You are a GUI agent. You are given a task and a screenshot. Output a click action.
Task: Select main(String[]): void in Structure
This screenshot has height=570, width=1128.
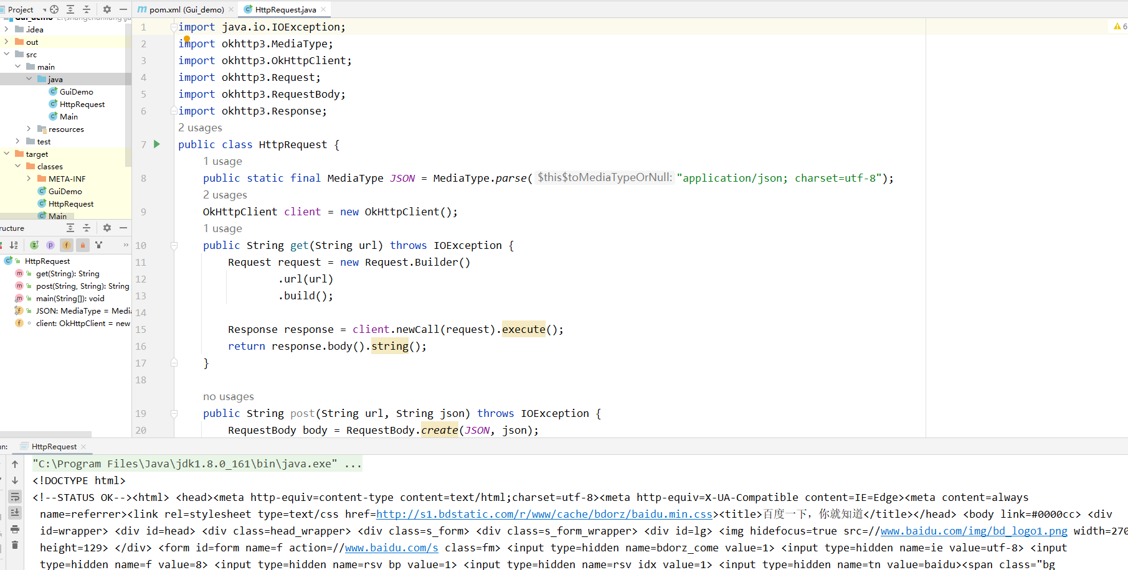point(70,299)
